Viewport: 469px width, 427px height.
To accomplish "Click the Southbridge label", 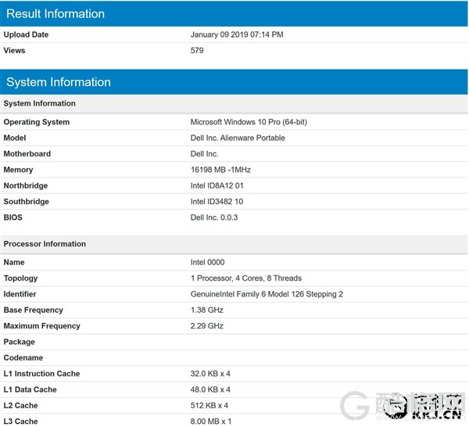I will click(x=27, y=202).
